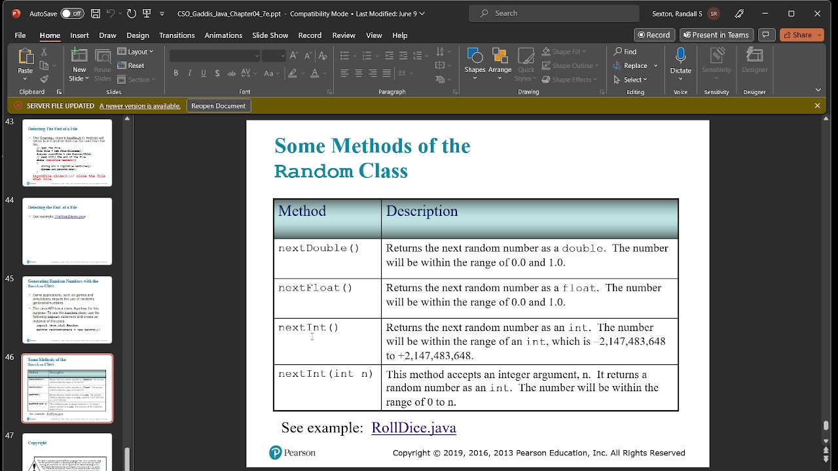Open the Select dropdown in Editing
The width and height of the screenshot is (838, 471).
(630, 80)
